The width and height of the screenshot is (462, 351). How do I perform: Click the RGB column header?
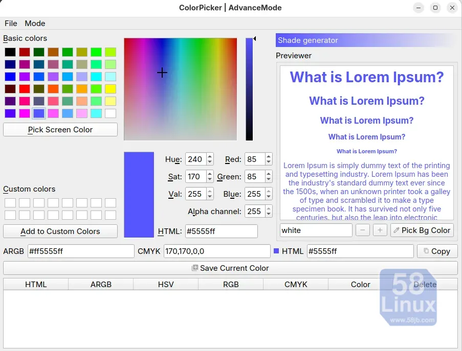pyautogui.click(x=231, y=284)
